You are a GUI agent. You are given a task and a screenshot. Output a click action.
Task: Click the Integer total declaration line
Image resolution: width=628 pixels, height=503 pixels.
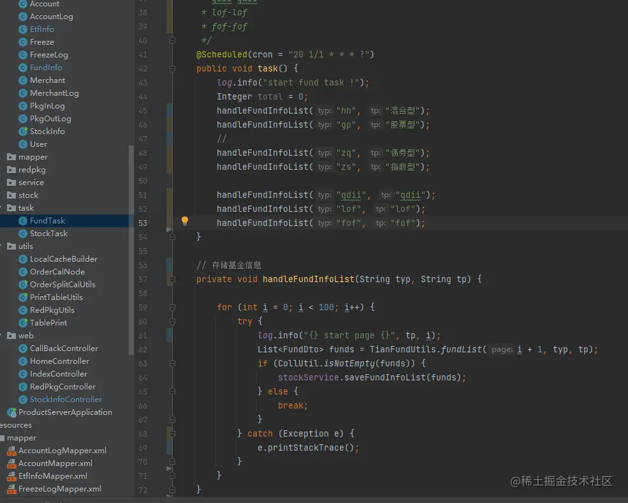point(262,96)
